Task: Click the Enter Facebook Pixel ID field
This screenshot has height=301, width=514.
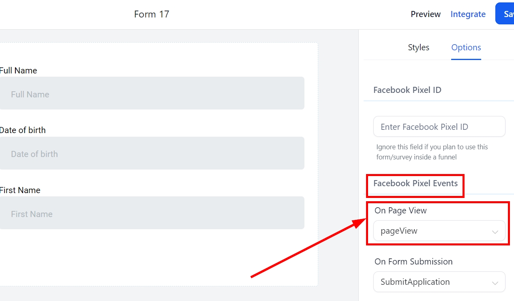Action: pyautogui.click(x=439, y=127)
